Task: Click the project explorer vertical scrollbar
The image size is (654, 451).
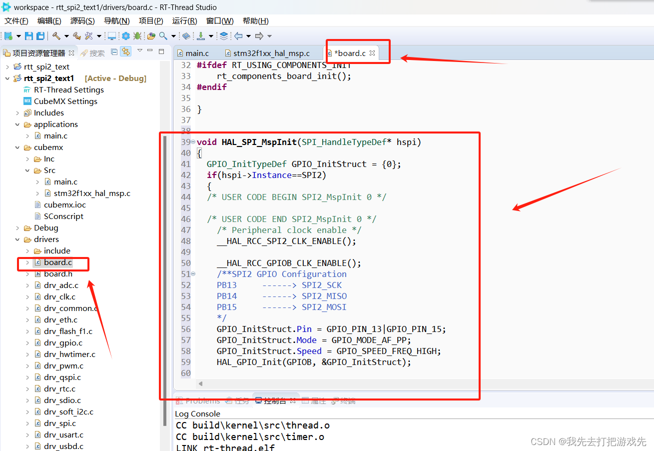Action: click(x=165, y=280)
